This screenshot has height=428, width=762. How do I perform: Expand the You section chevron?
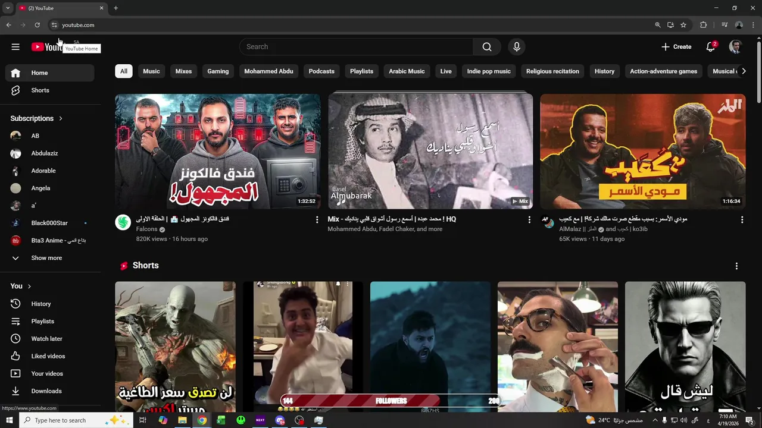29,287
